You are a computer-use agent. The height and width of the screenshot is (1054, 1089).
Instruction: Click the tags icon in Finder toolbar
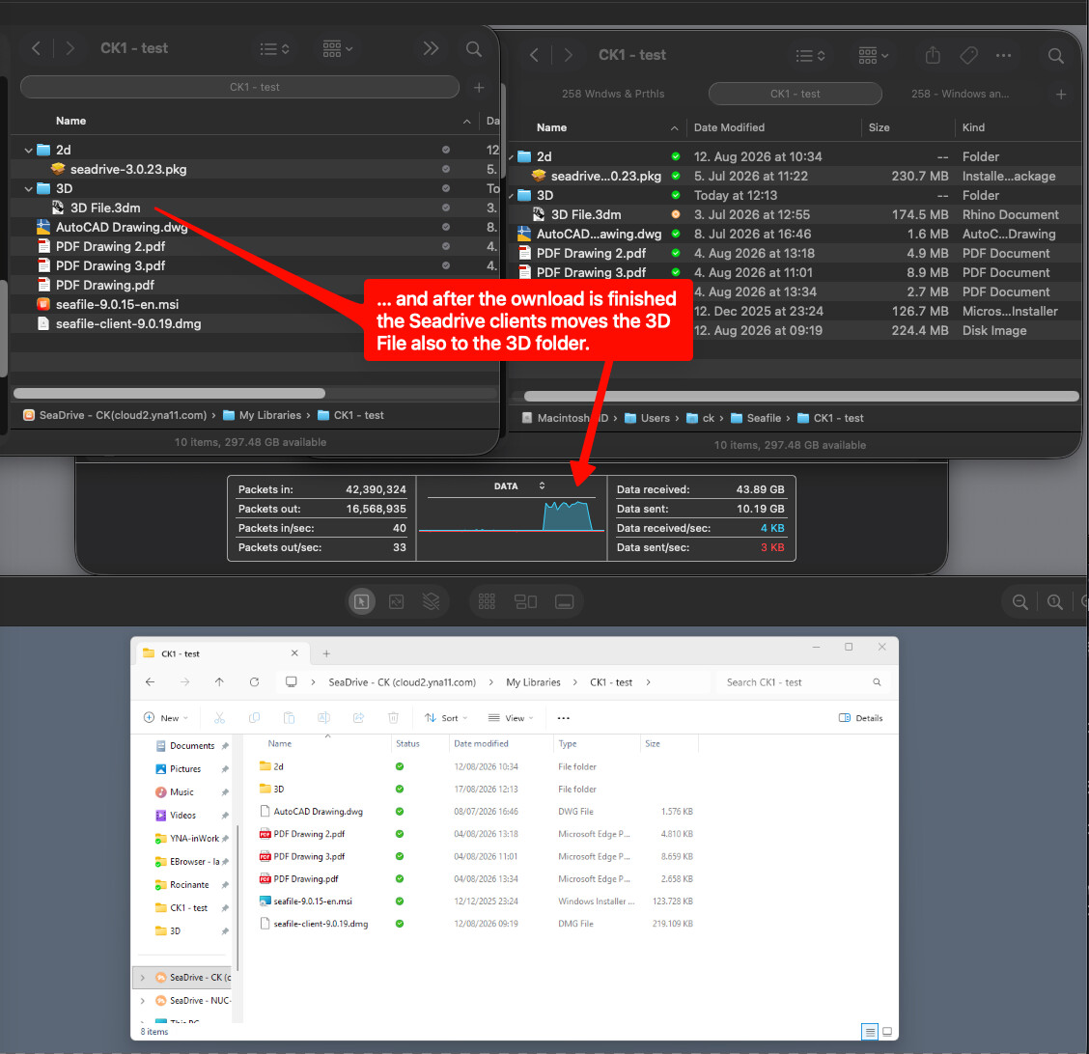pyautogui.click(x=968, y=55)
